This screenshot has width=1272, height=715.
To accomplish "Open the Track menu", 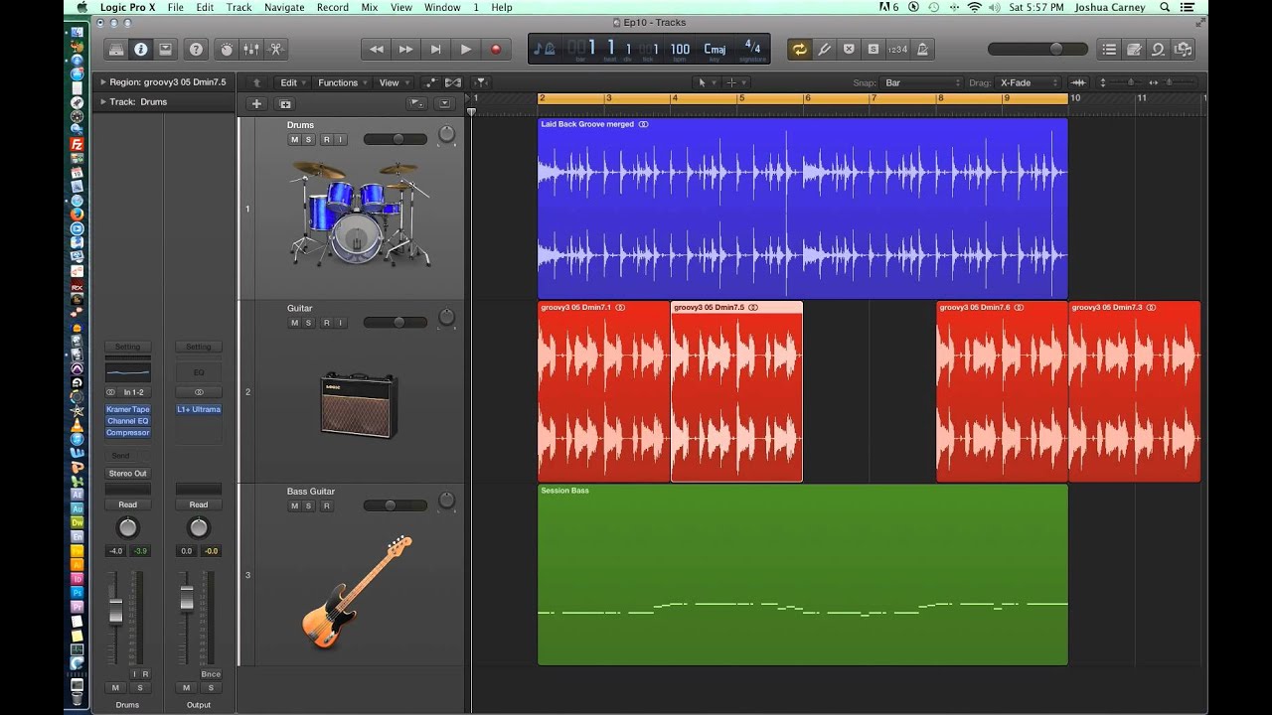I will [238, 7].
